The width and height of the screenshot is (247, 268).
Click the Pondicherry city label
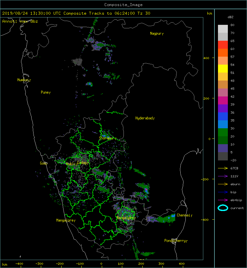click(x=175, y=241)
